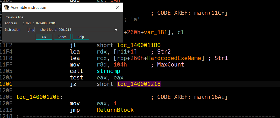Click the strncmp function name
Viewport: 280px width, 118px height.
(x=108, y=71)
